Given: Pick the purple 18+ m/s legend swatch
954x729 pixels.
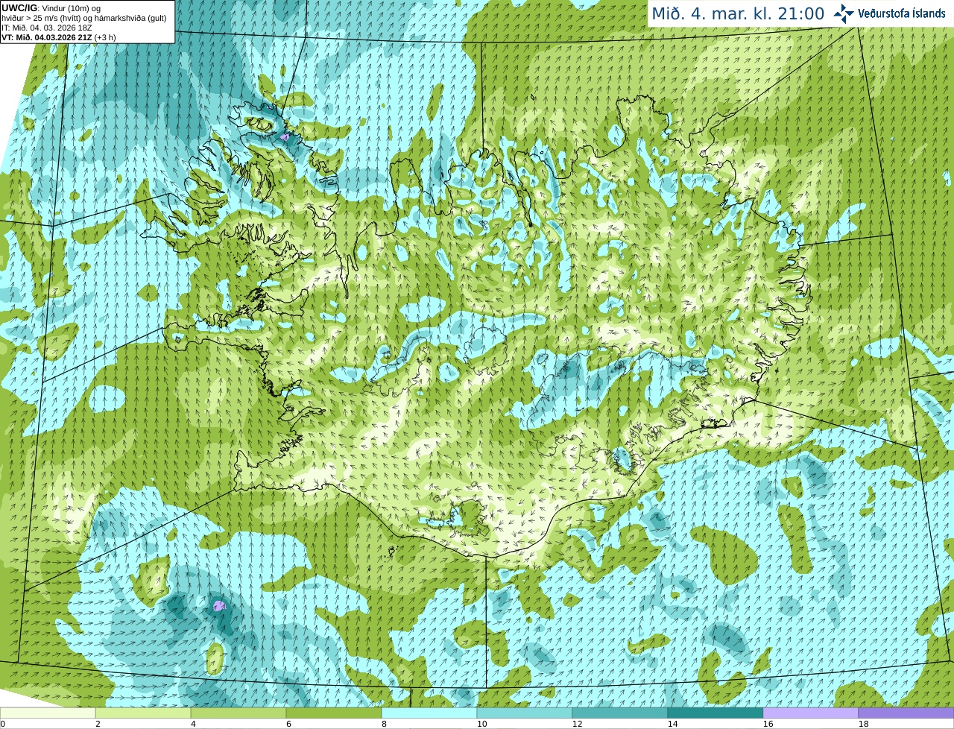Looking at the screenshot, I should click(x=906, y=713).
